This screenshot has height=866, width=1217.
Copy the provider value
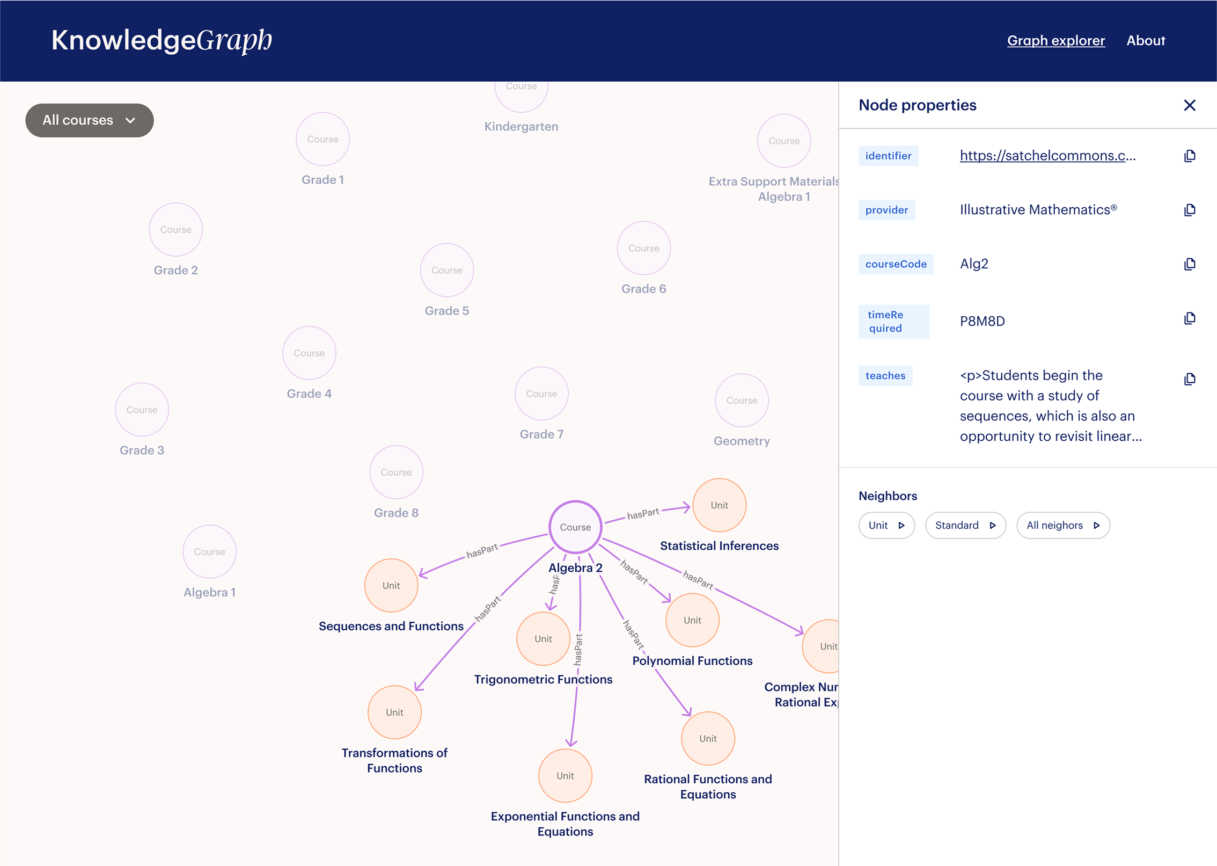pyautogui.click(x=1189, y=210)
